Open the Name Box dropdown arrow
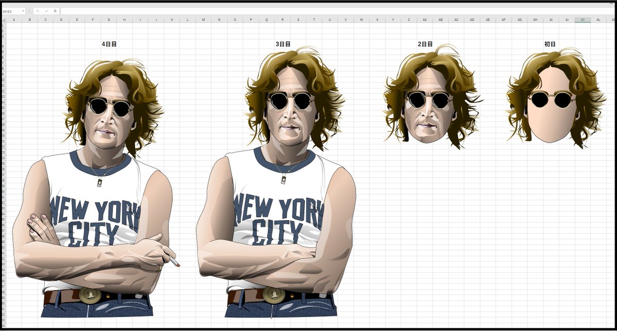The image size is (617, 331). coord(23,11)
